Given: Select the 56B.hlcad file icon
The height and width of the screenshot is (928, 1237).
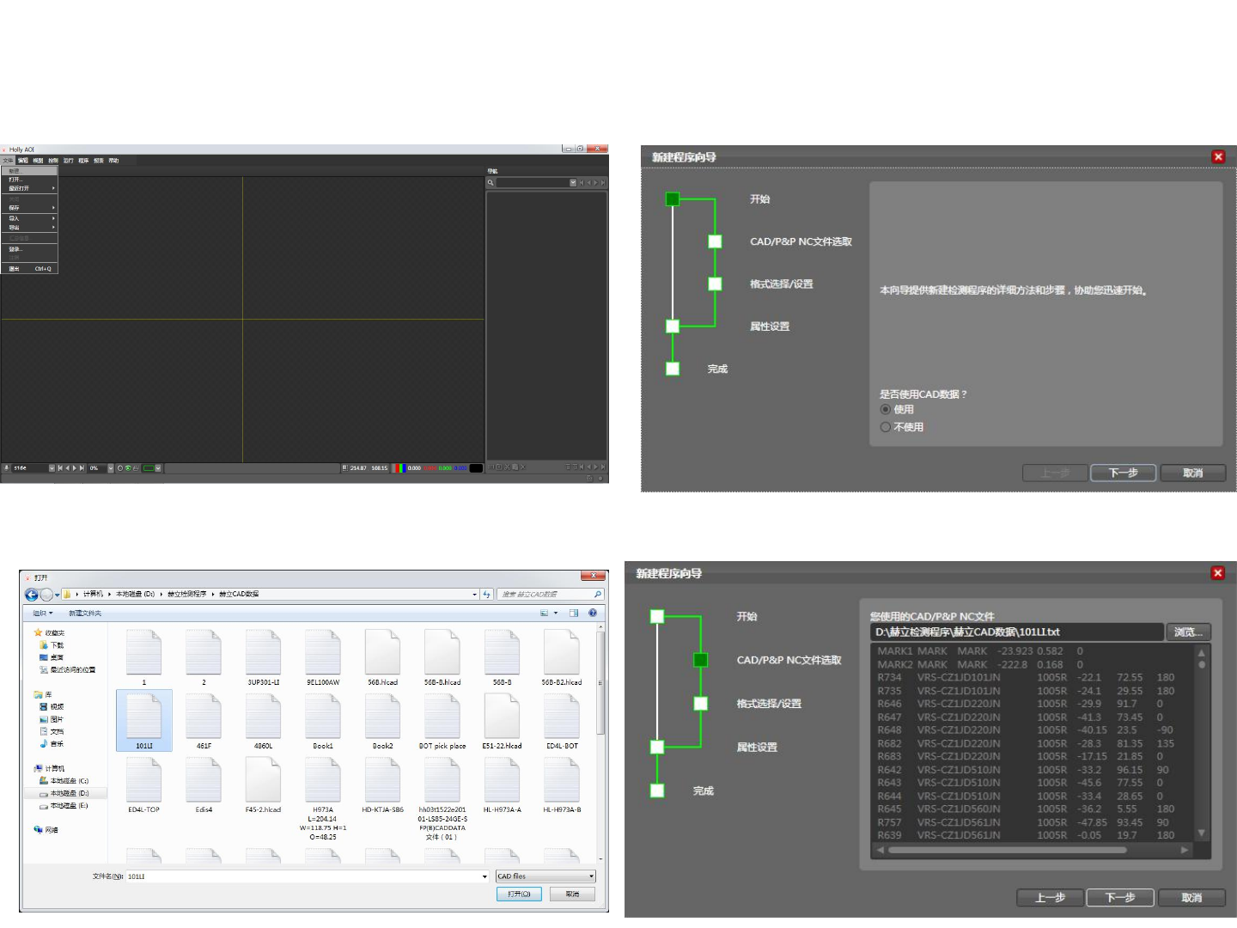Looking at the screenshot, I should point(382,653).
